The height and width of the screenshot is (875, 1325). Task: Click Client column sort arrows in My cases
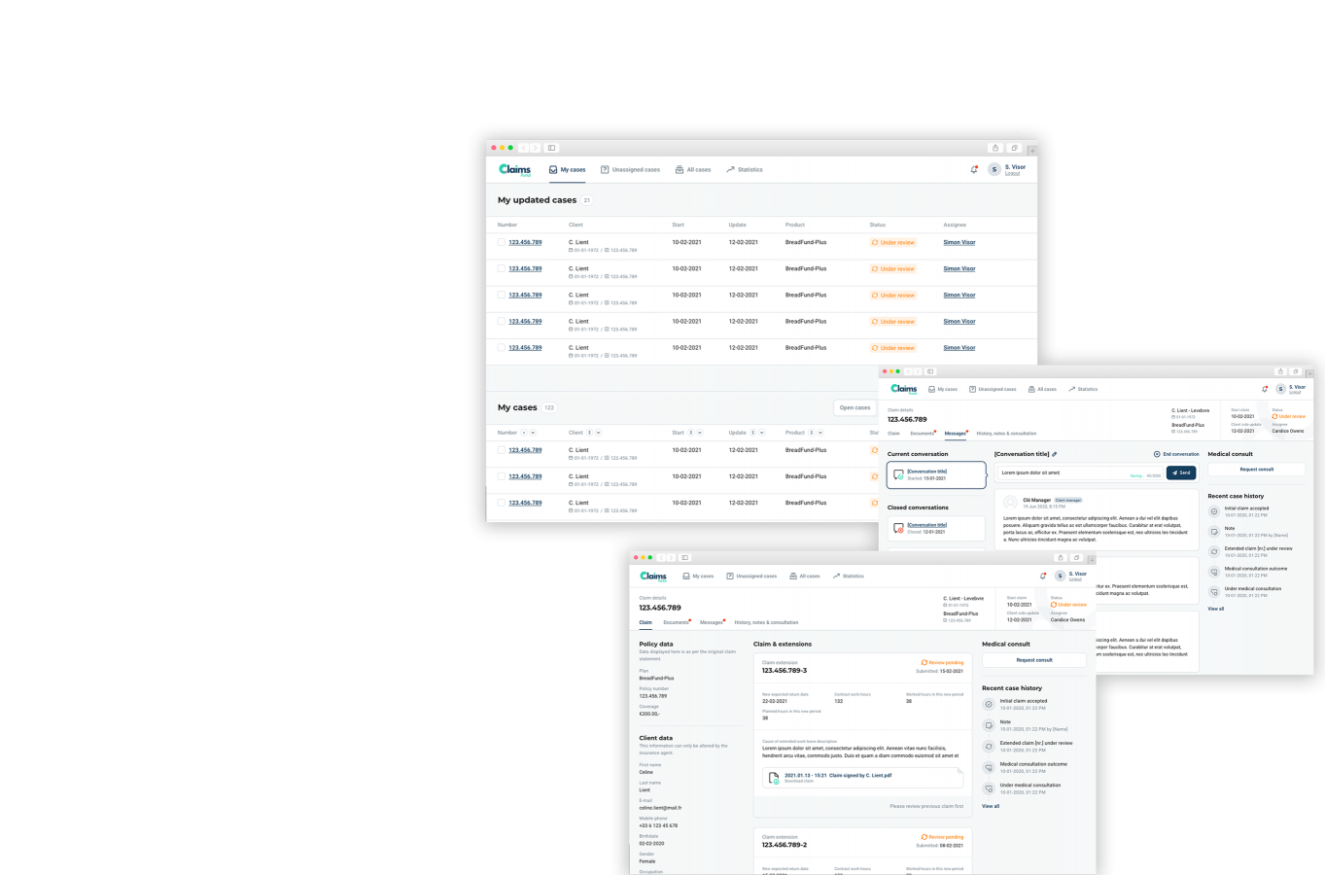(589, 433)
